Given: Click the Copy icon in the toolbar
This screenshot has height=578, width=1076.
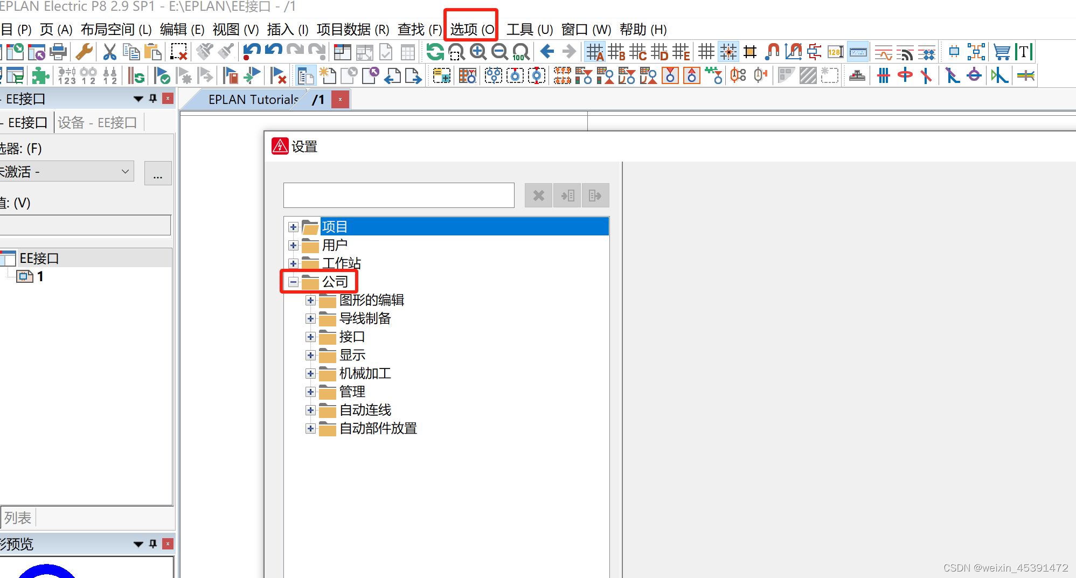Looking at the screenshot, I should [x=131, y=52].
